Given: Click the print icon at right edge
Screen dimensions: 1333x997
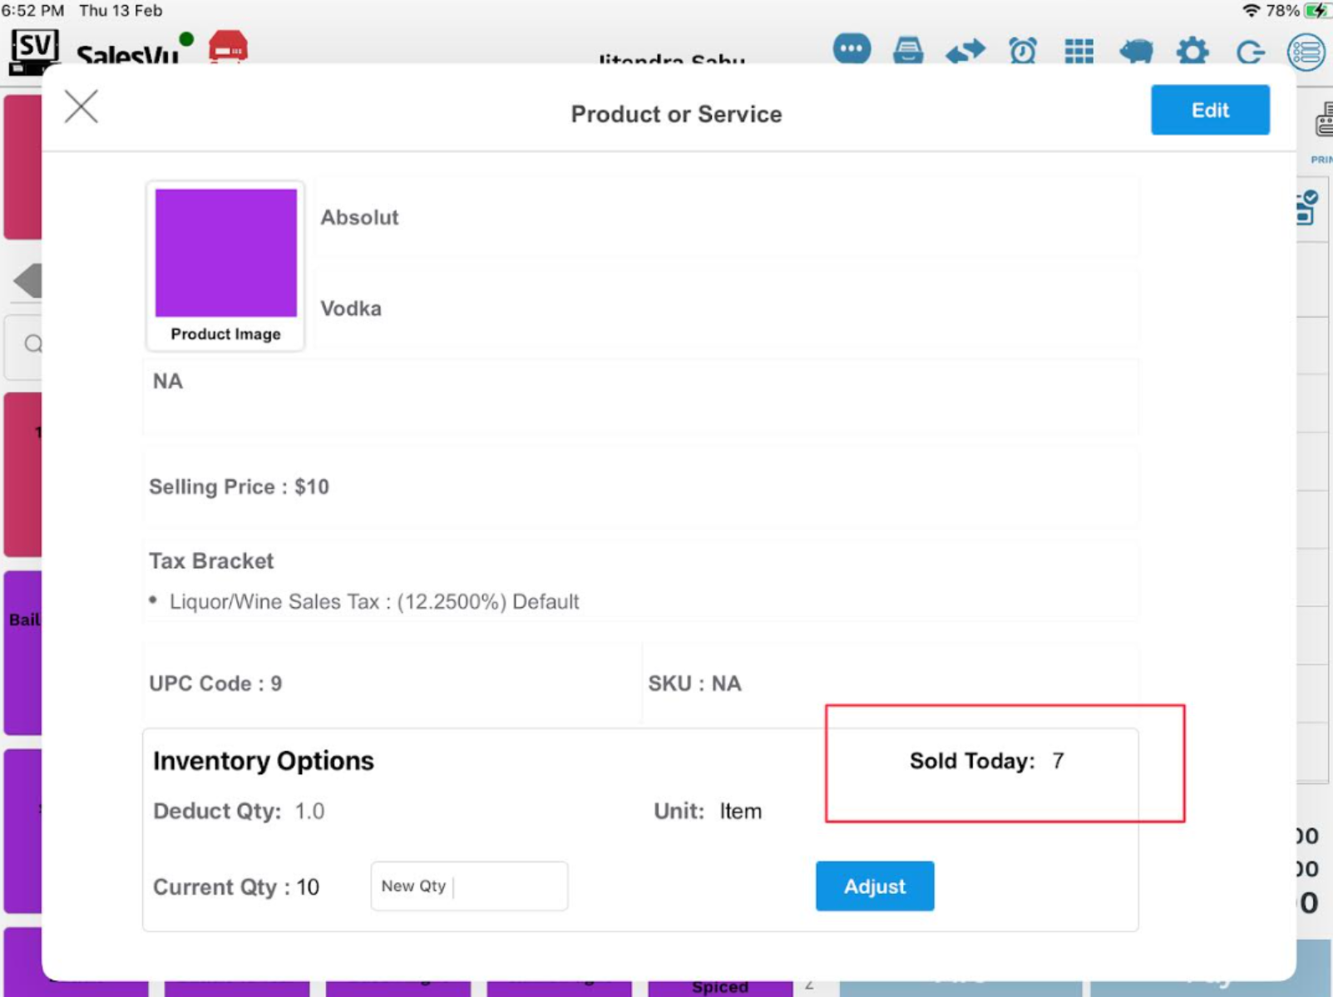Looking at the screenshot, I should 1323,121.
